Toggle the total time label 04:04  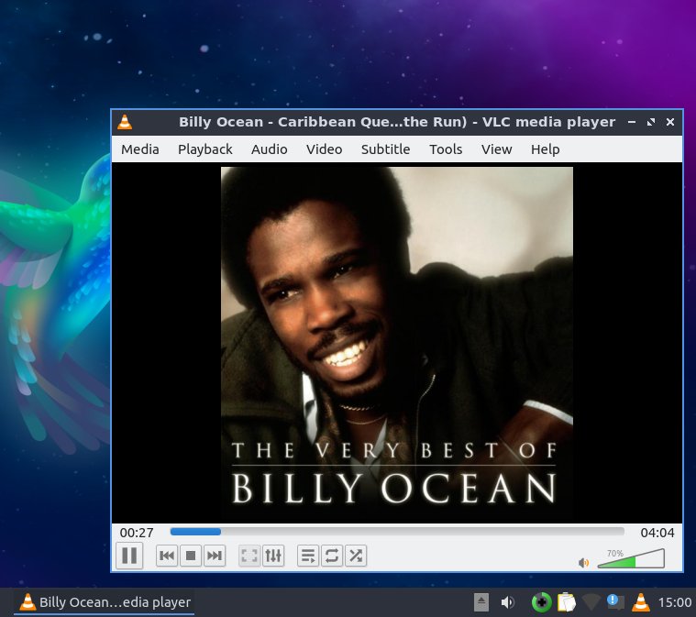point(657,533)
